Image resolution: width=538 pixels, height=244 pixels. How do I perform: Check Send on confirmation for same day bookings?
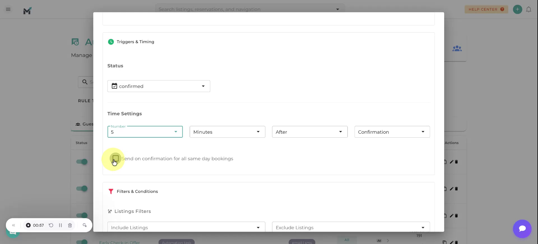click(116, 159)
